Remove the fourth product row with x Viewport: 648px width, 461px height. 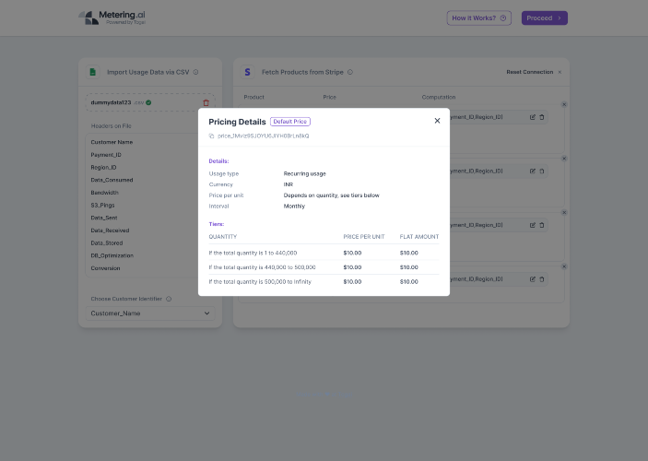click(x=564, y=266)
